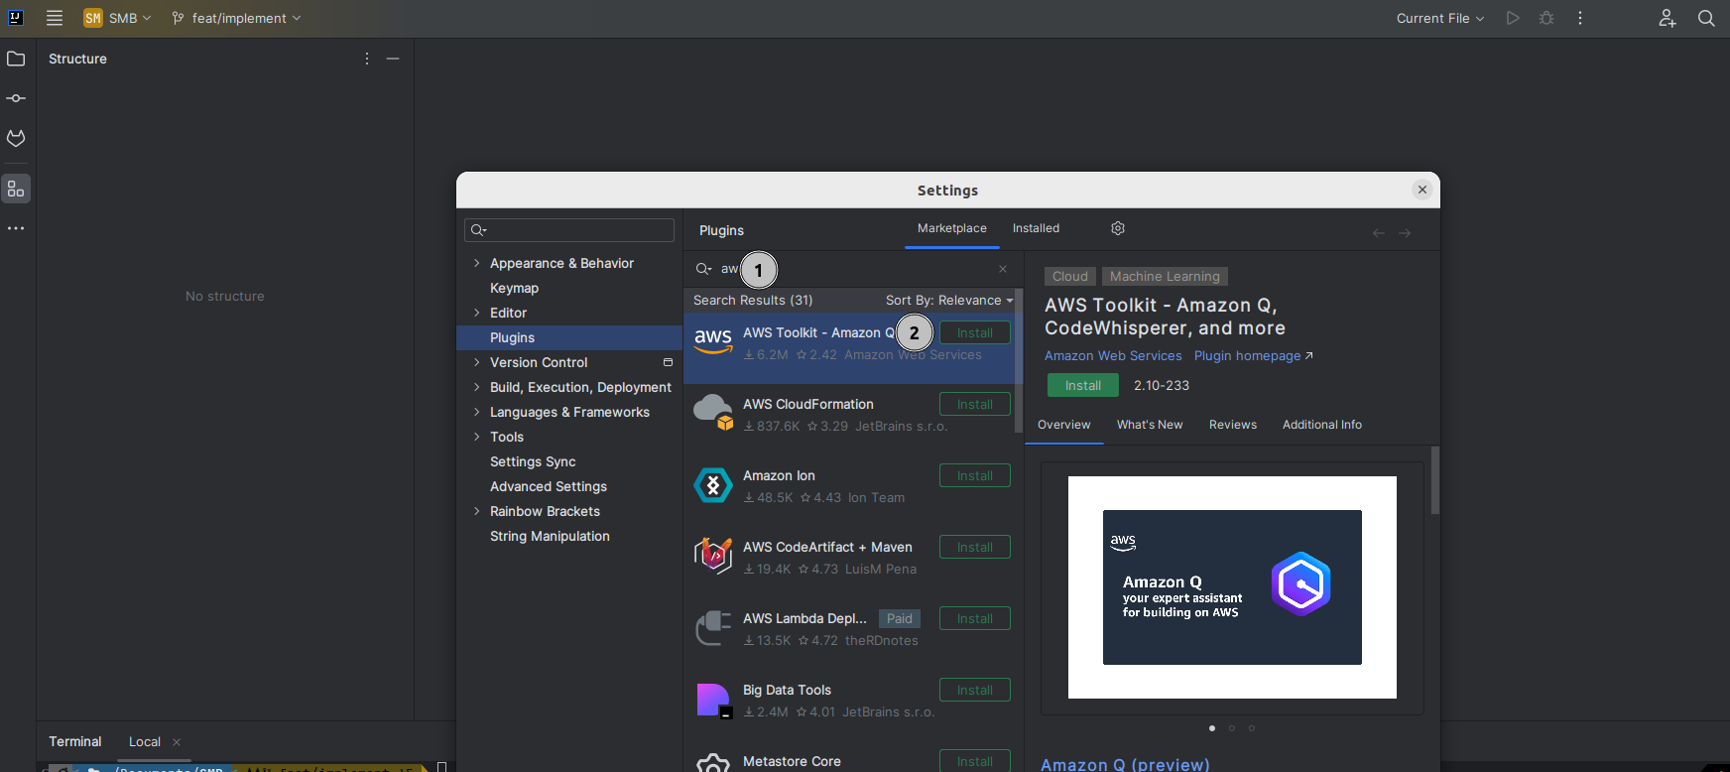This screenshot has width=1730, height=772.
Task: Open the feat/implement branch dropdown
Action: (237, 18)
